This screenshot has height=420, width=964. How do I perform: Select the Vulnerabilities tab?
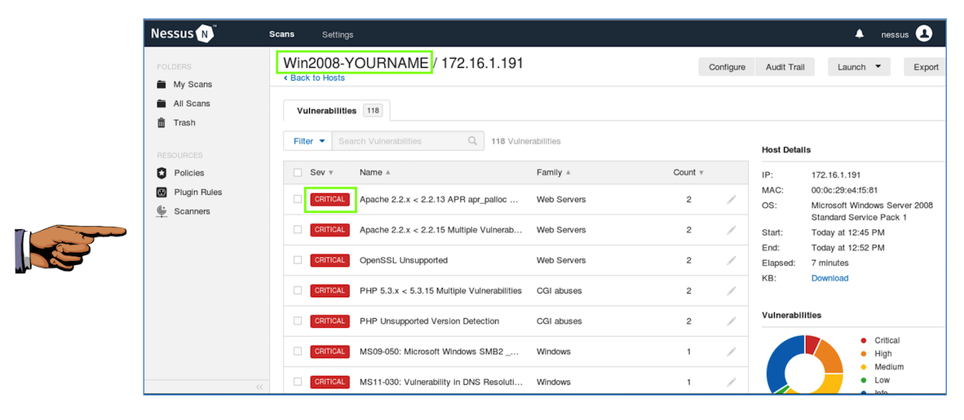(337, 111)
